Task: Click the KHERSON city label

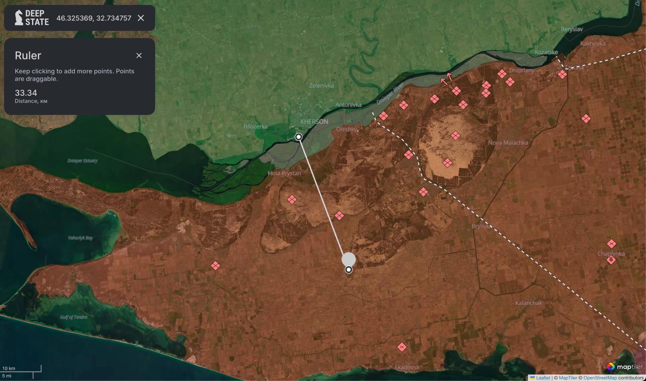Action: [314, 122]
